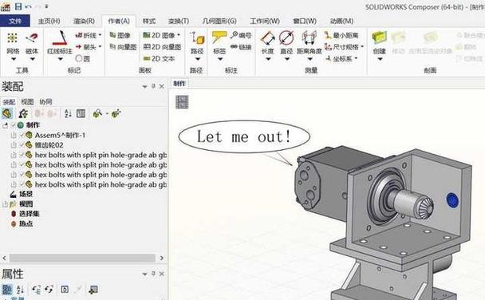The image size is (485, 300).
Task: Open the dropdown arrow under 距离角度
Action: [x=310, y=59]
